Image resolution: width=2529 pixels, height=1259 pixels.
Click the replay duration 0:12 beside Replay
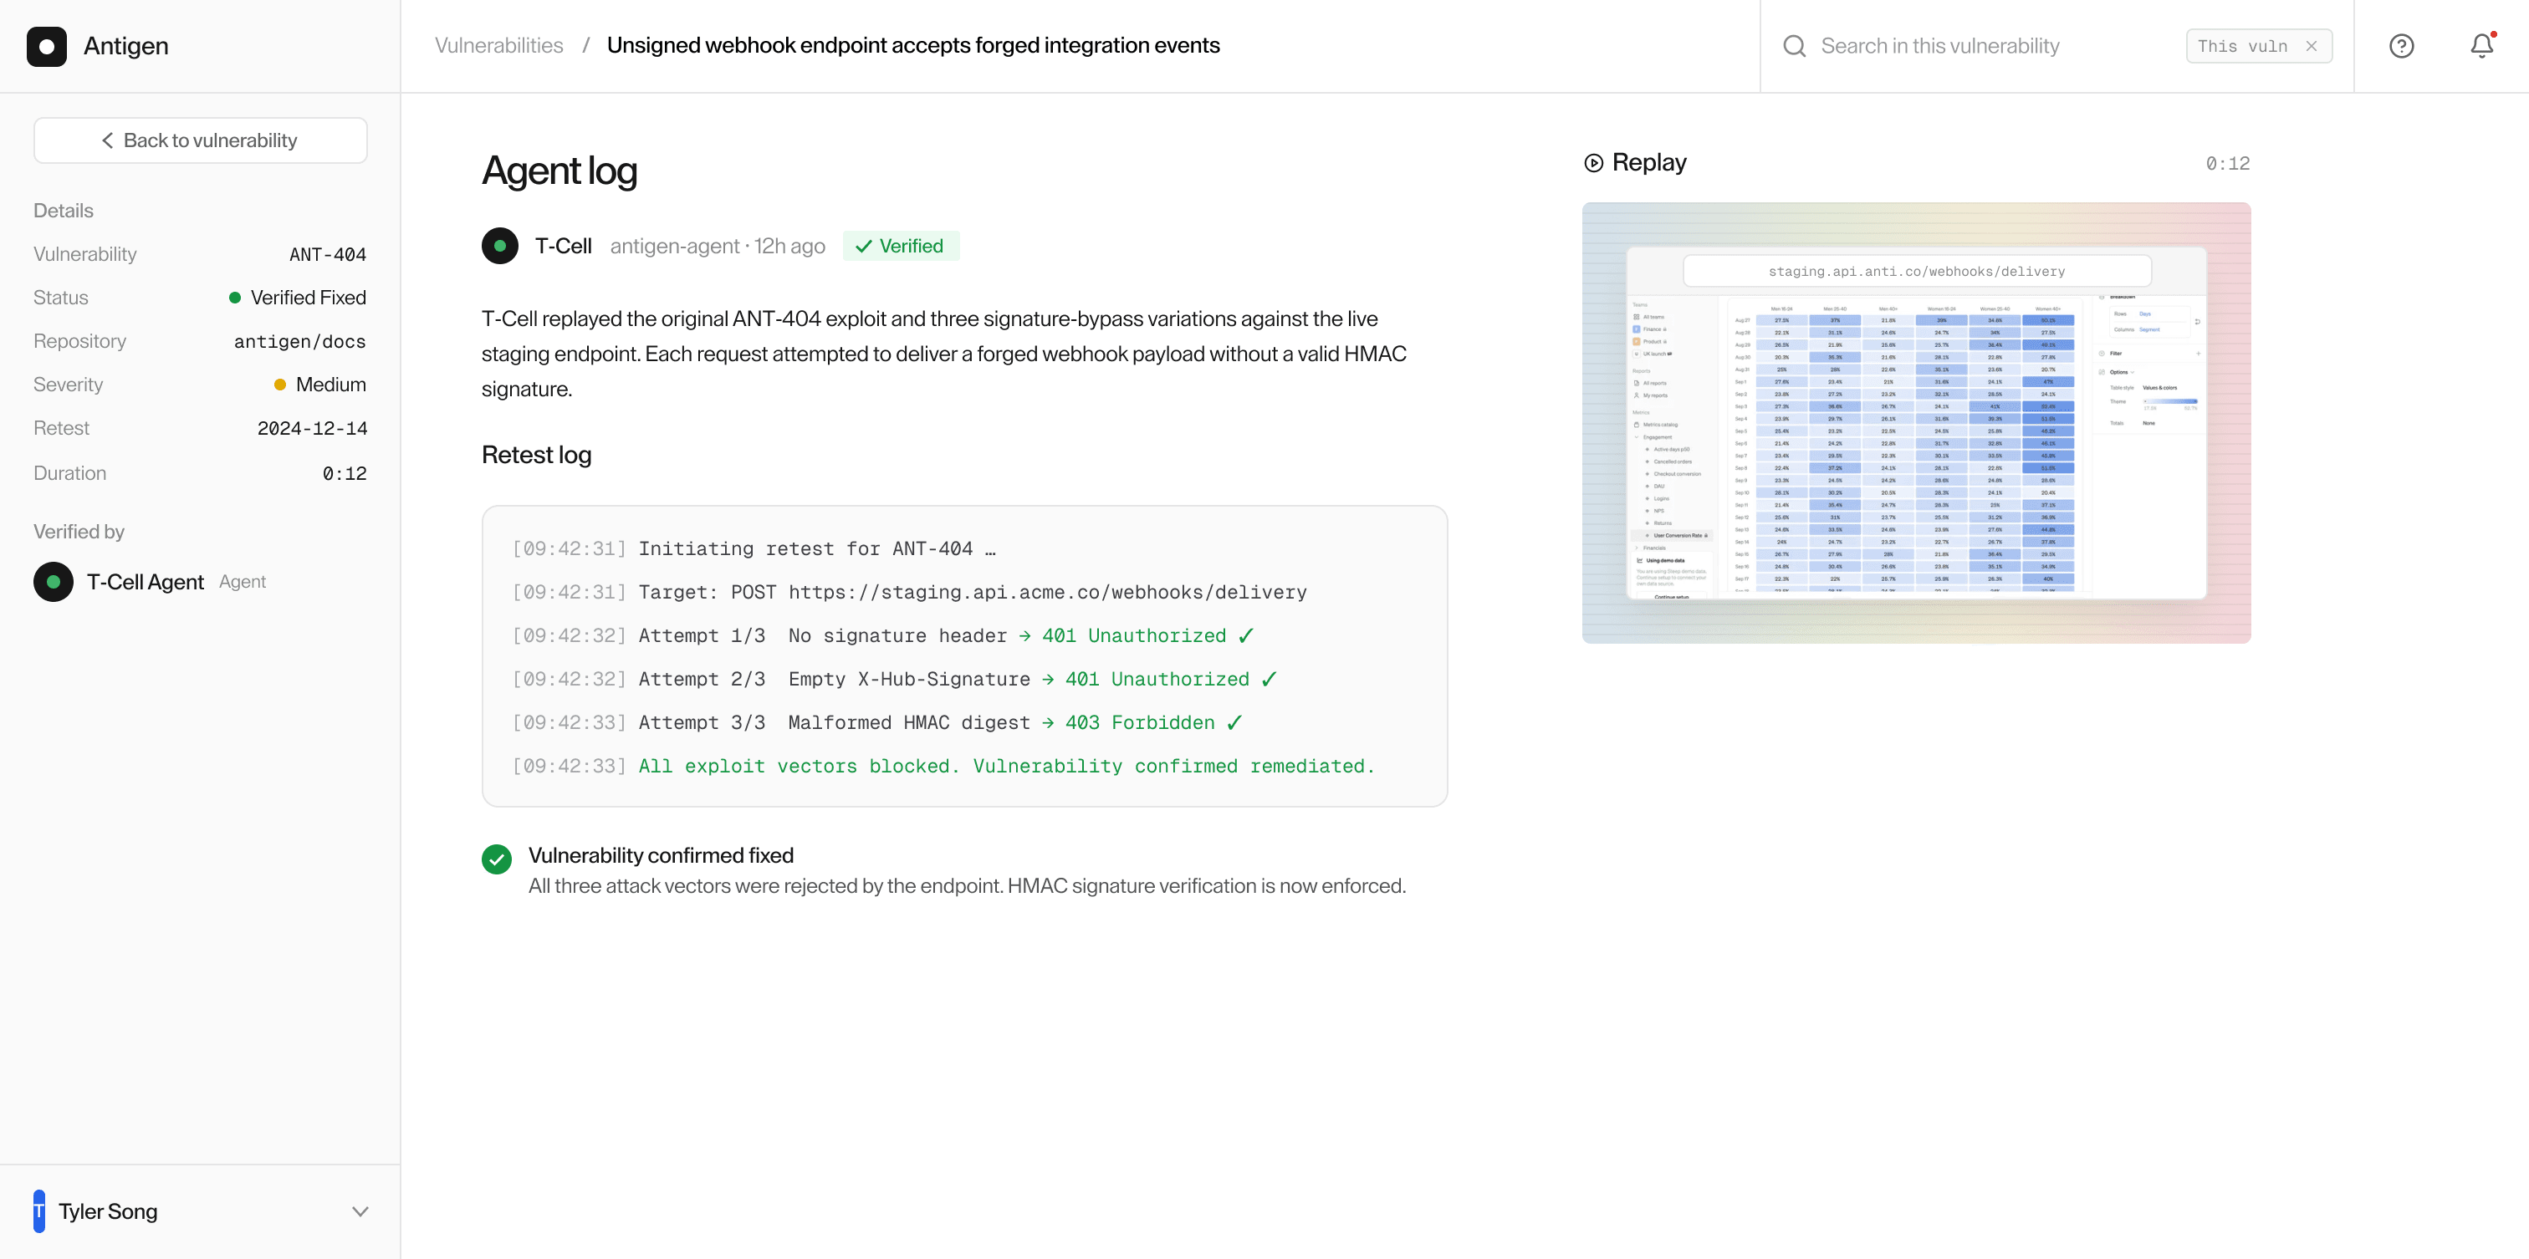[2228, 163]
